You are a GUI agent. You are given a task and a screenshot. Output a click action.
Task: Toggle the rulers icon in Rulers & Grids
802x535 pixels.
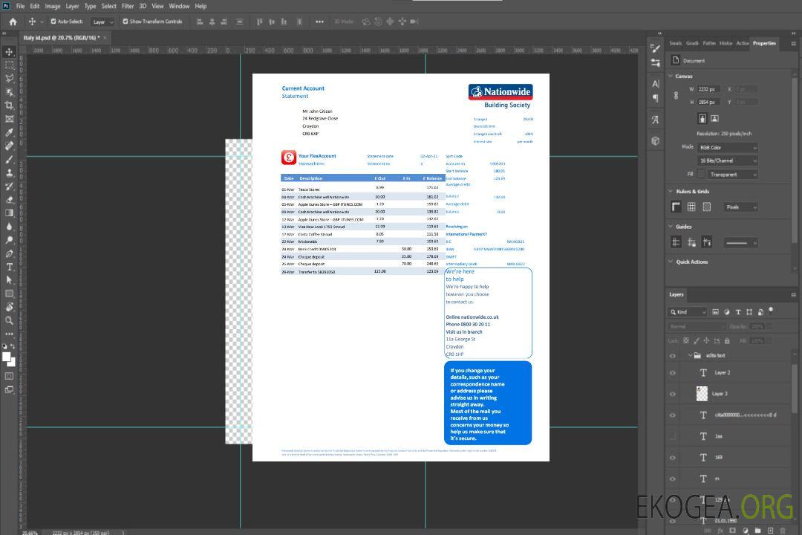[676, 207]
